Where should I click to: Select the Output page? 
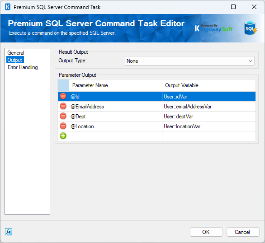(x=15, y=60)
